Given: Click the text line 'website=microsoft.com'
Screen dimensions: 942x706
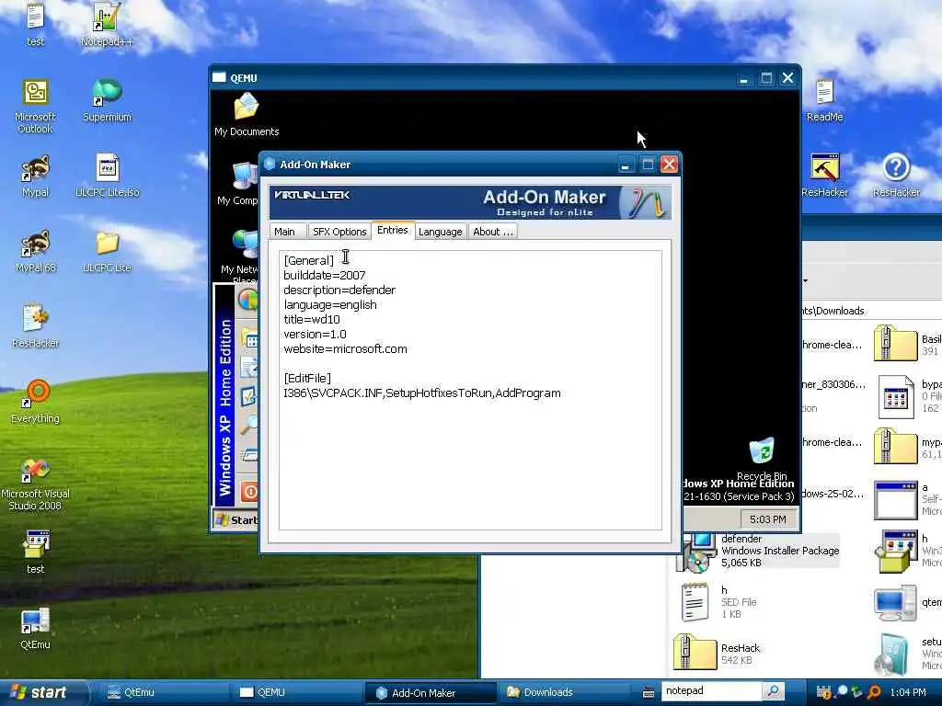Looking at the screenshot, I should pos(346,348).
